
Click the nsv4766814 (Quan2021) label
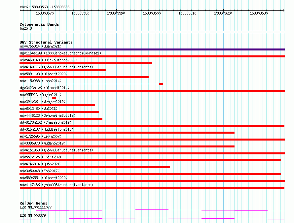click(x=41, y=46)
